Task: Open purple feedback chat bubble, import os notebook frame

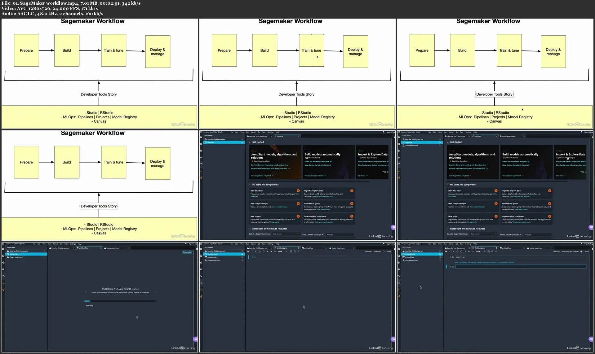Action: (591, 339)
